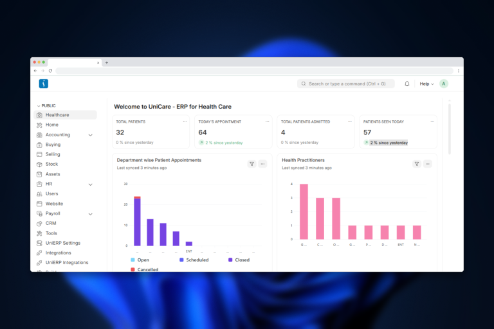The height and width of the screenshot is (329, 494).
Task: Toggle the Scheduled series in chart legend
Action: [x=194, y=260]
